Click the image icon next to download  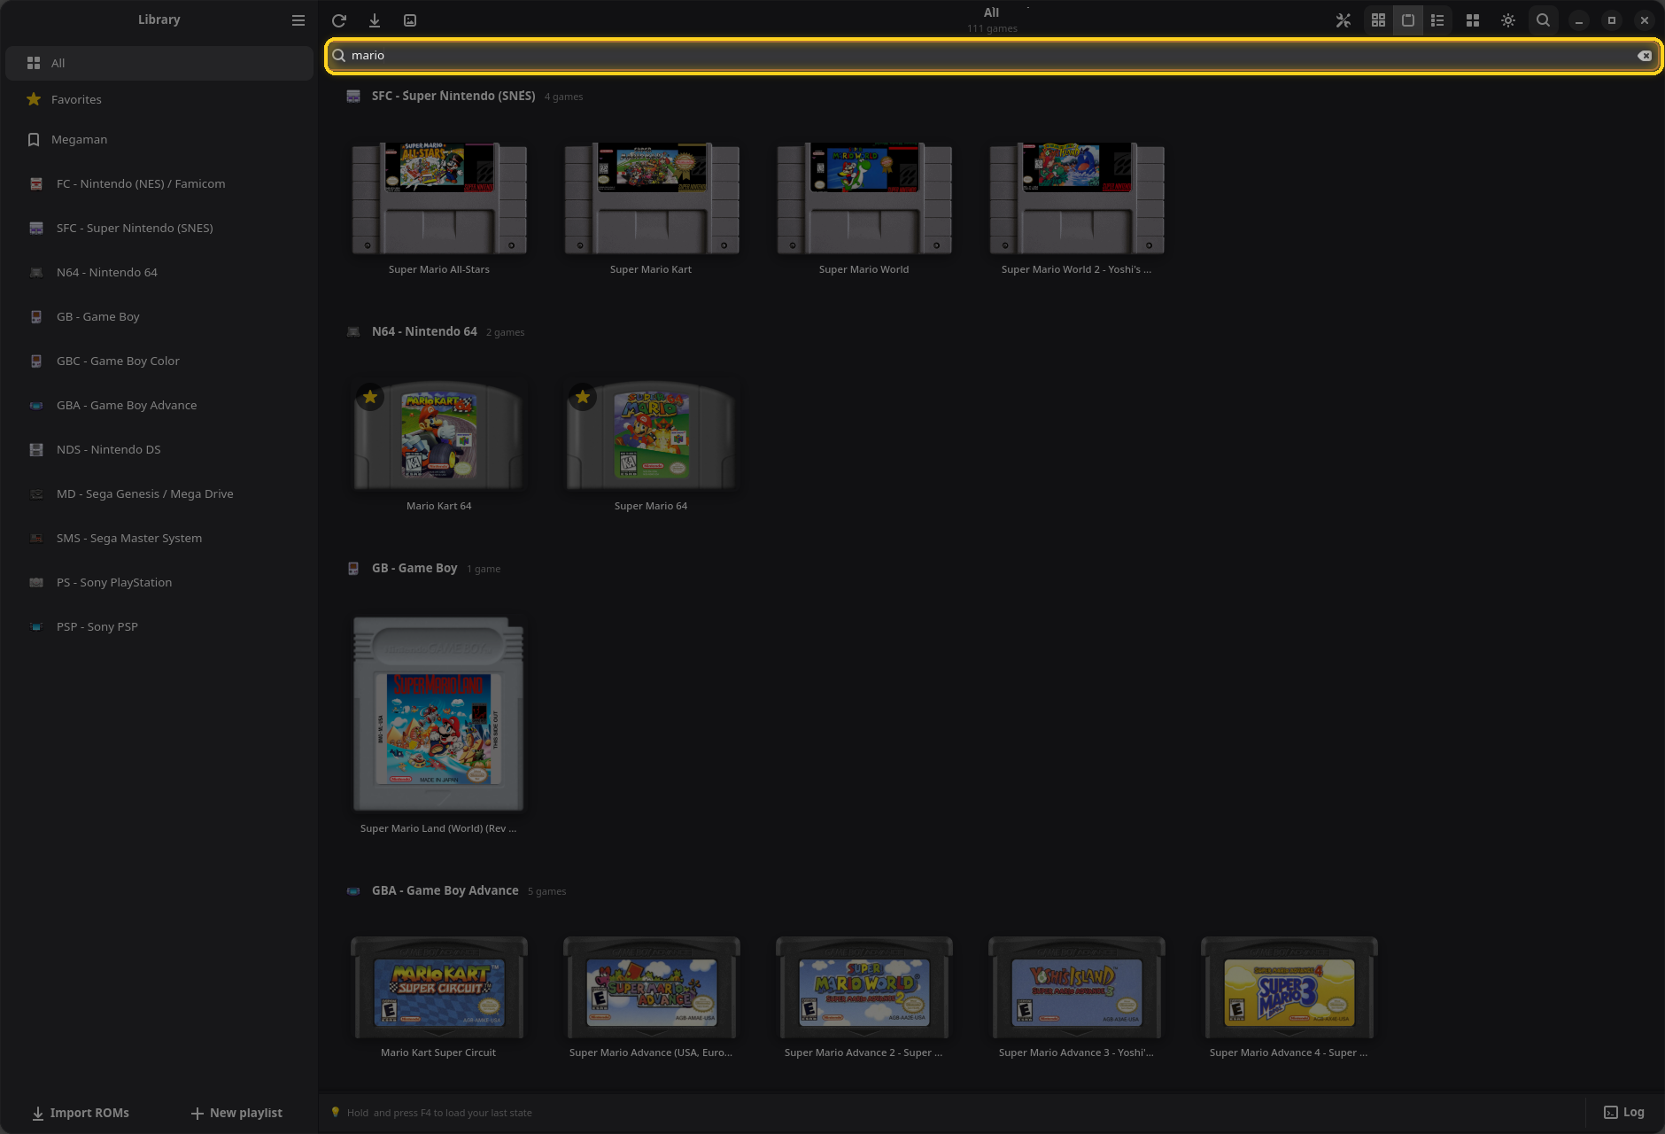410,20
